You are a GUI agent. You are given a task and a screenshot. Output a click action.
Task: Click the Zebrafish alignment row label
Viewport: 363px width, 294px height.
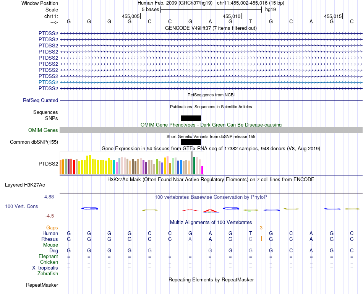(x=48, y=273)
